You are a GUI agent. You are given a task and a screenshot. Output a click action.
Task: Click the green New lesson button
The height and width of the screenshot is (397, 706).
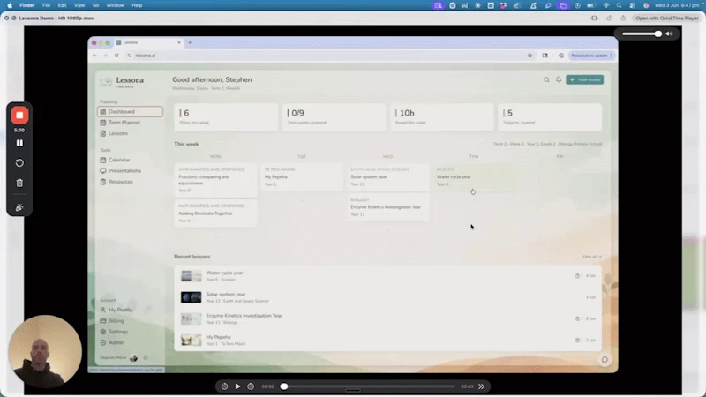coord(584,79)
